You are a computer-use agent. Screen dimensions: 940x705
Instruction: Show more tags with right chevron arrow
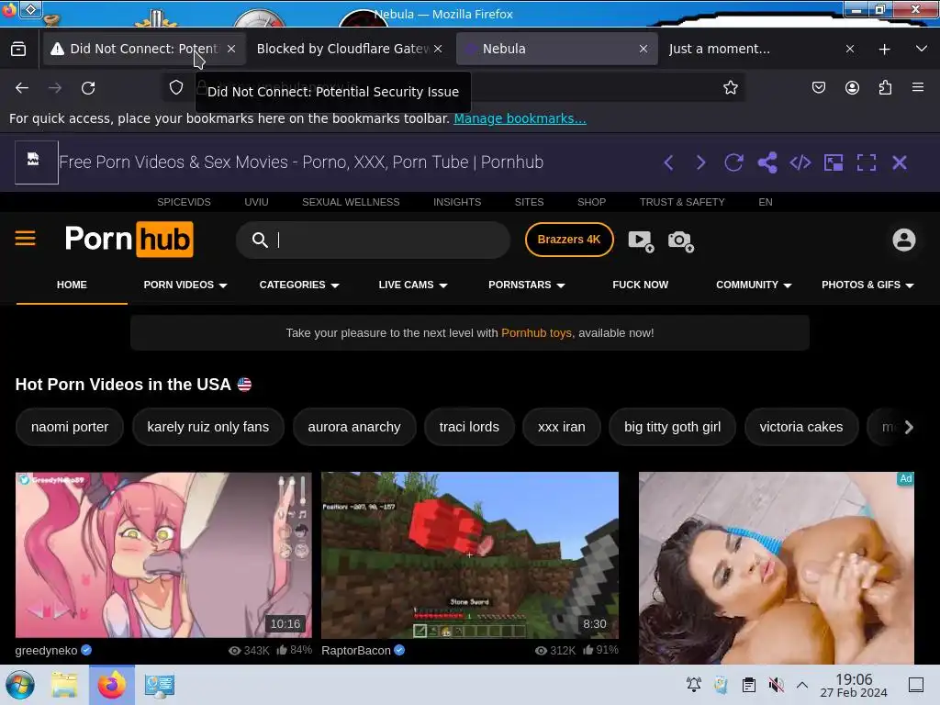click(909, 427)
